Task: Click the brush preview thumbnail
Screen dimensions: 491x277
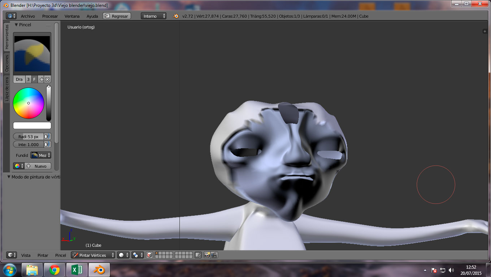Action: tap(32, 54)
